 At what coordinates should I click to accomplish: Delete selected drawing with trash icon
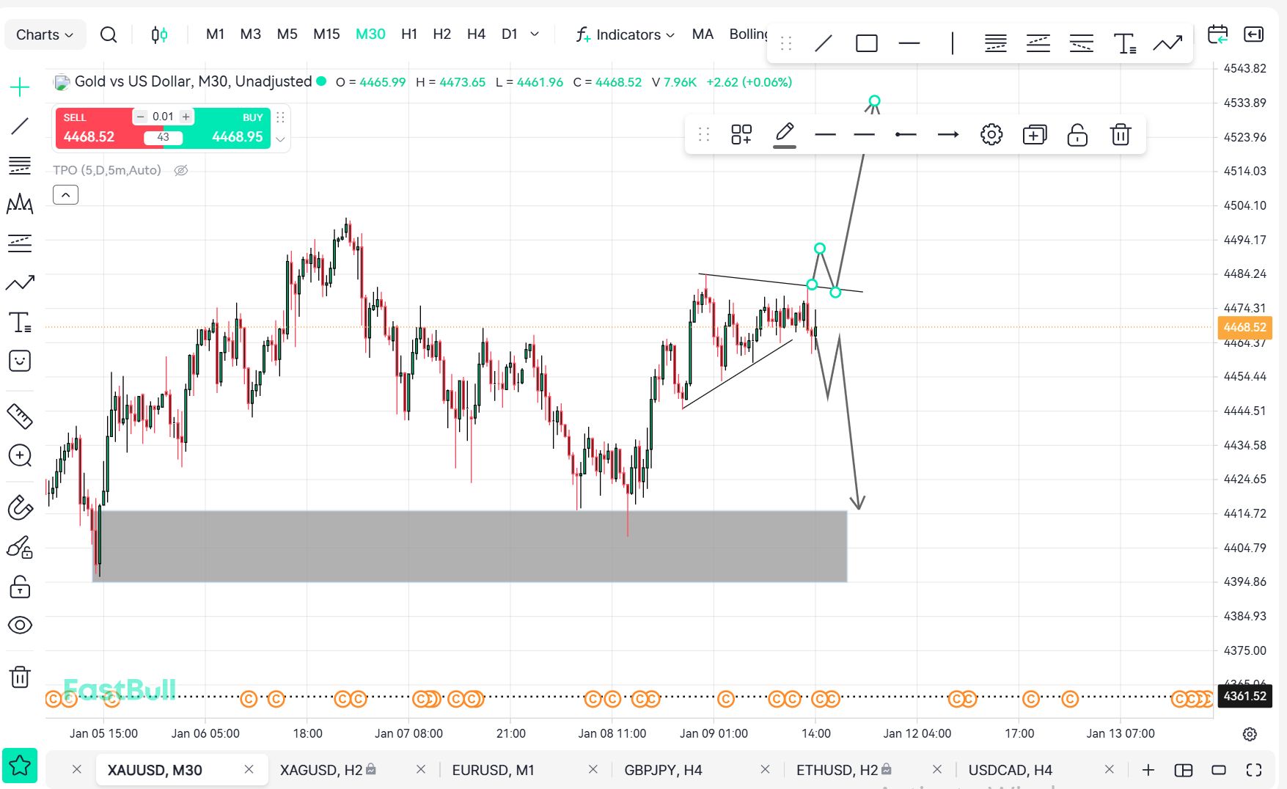pyautogui.click(x=1120, y=135)
